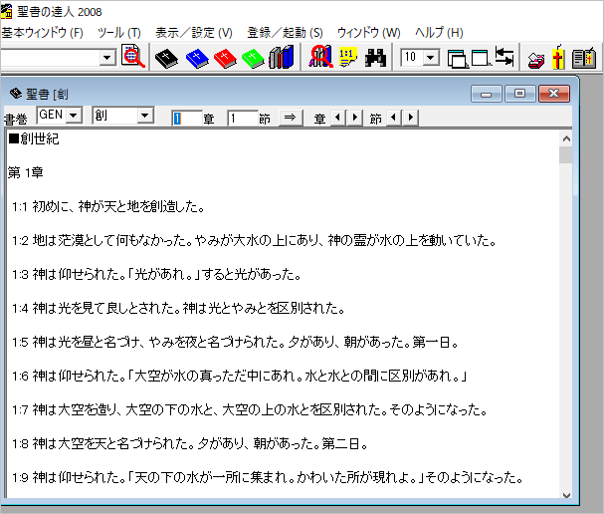
Task: Open the blue Bible book icon
Action: 197,58
